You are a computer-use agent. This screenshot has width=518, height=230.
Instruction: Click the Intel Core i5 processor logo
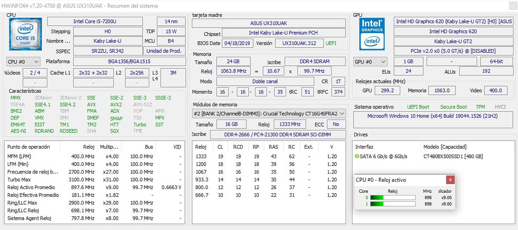click(25, 34)
